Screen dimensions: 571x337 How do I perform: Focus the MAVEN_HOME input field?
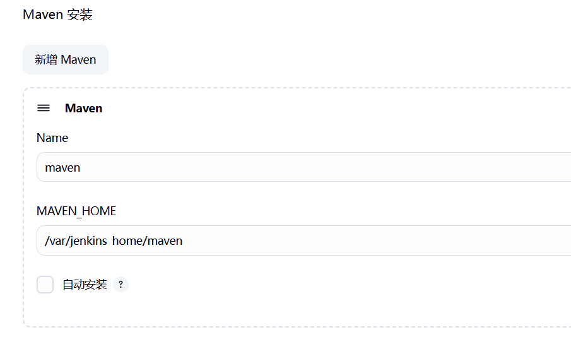pos(303,240)
